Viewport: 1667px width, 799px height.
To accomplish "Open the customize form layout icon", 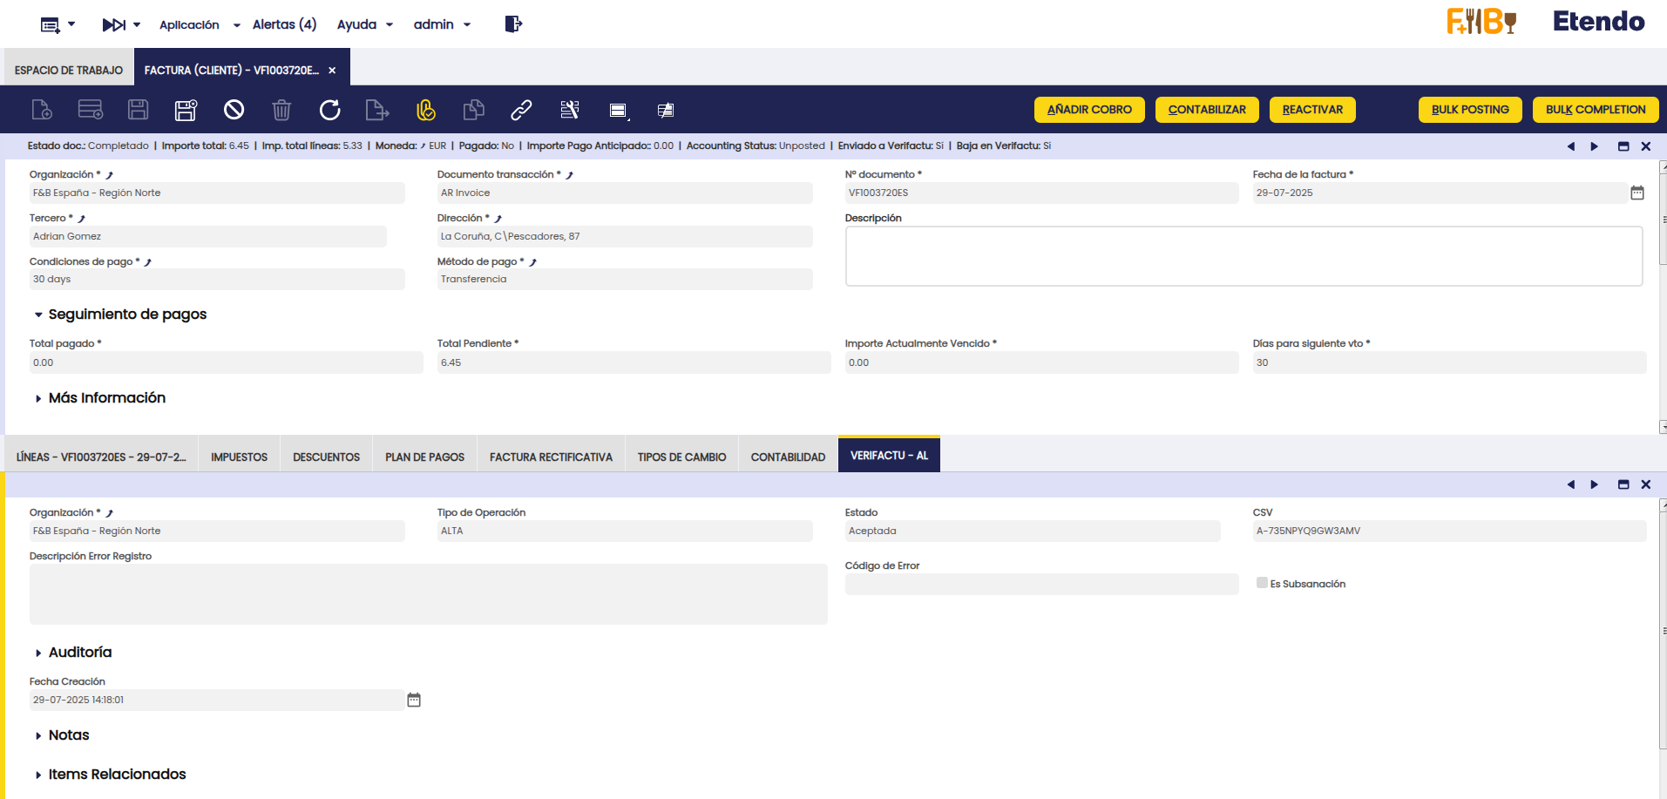I will point(569,110).
